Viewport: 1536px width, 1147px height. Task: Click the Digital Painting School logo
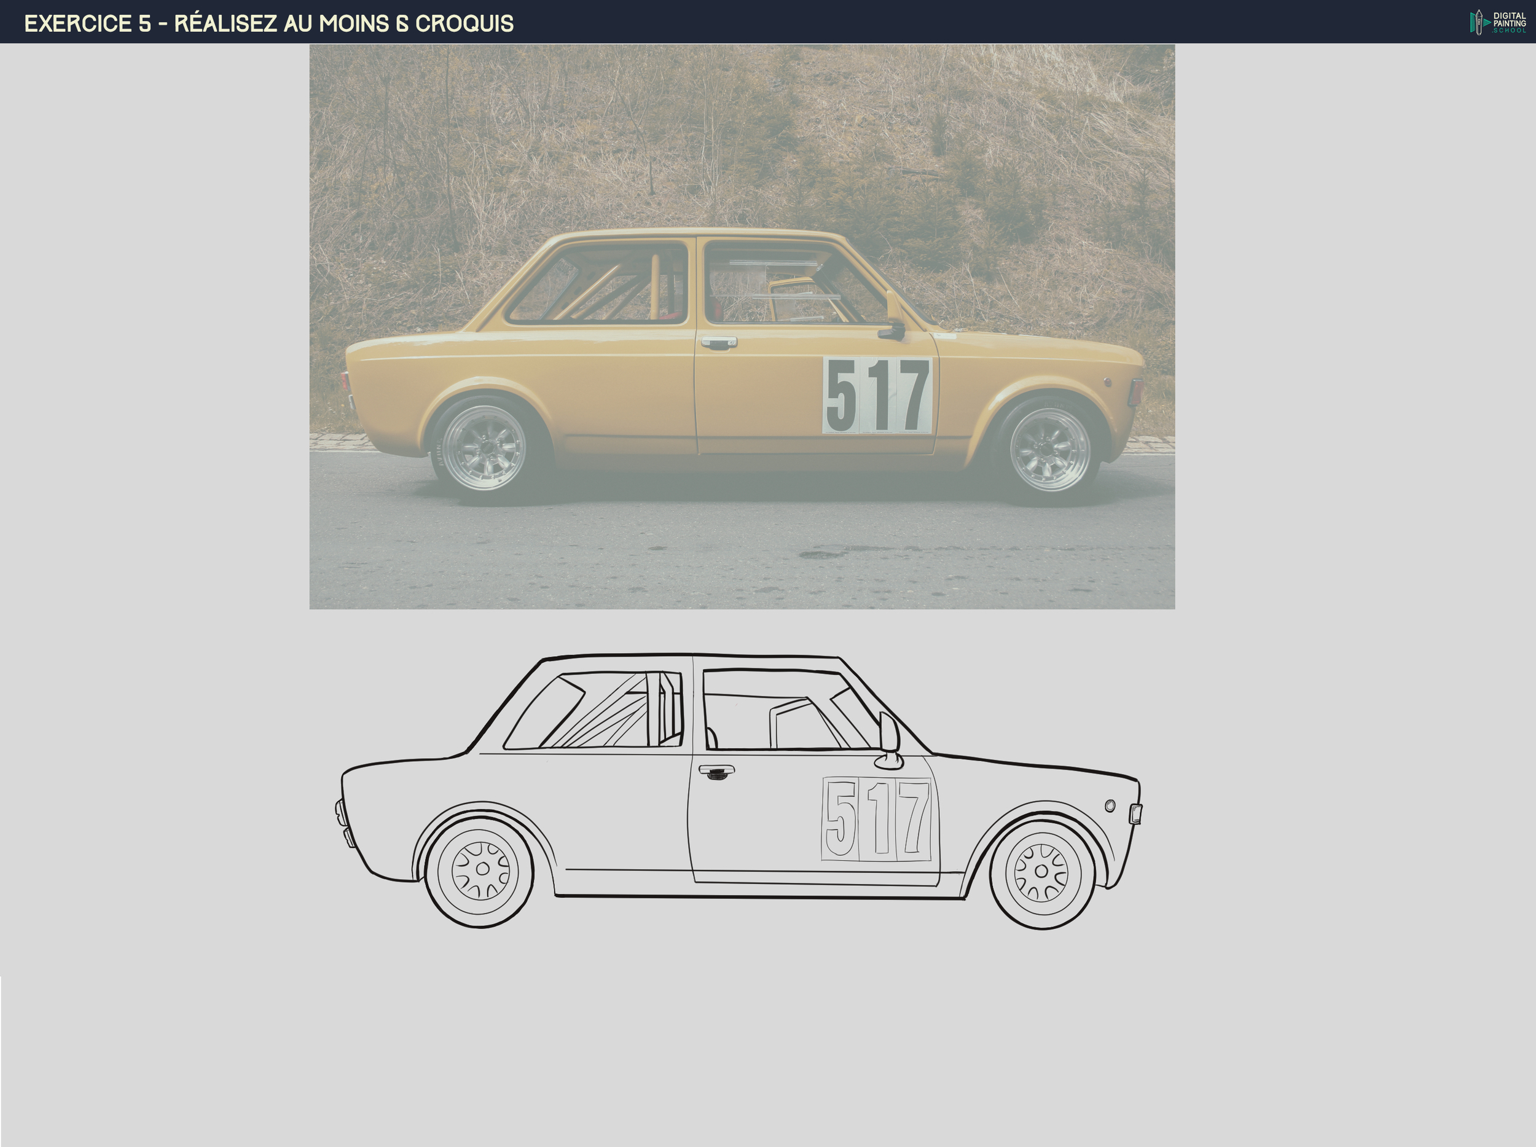pos(1497,22)
